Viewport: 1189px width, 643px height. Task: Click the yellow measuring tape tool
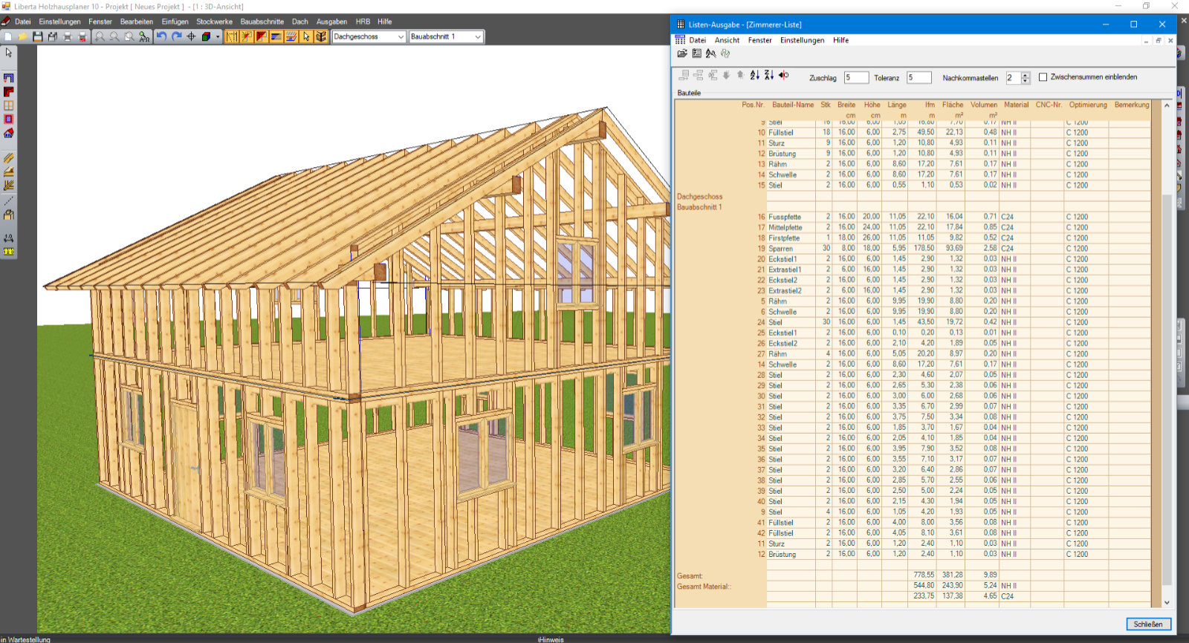click(9, 252)
